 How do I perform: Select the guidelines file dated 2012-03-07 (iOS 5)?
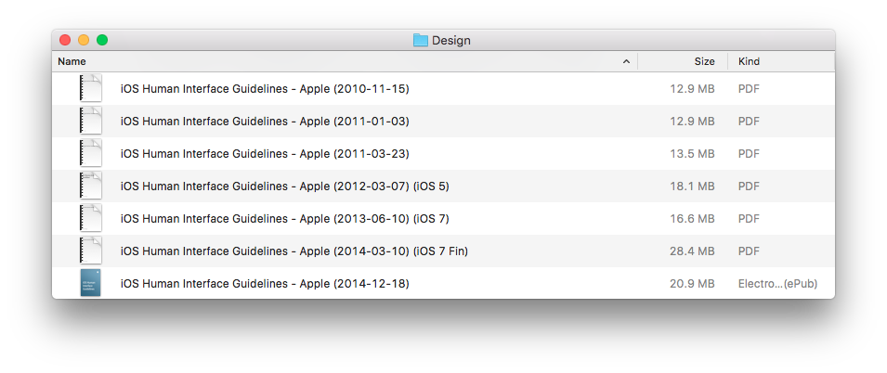click(x=284, y=186)
